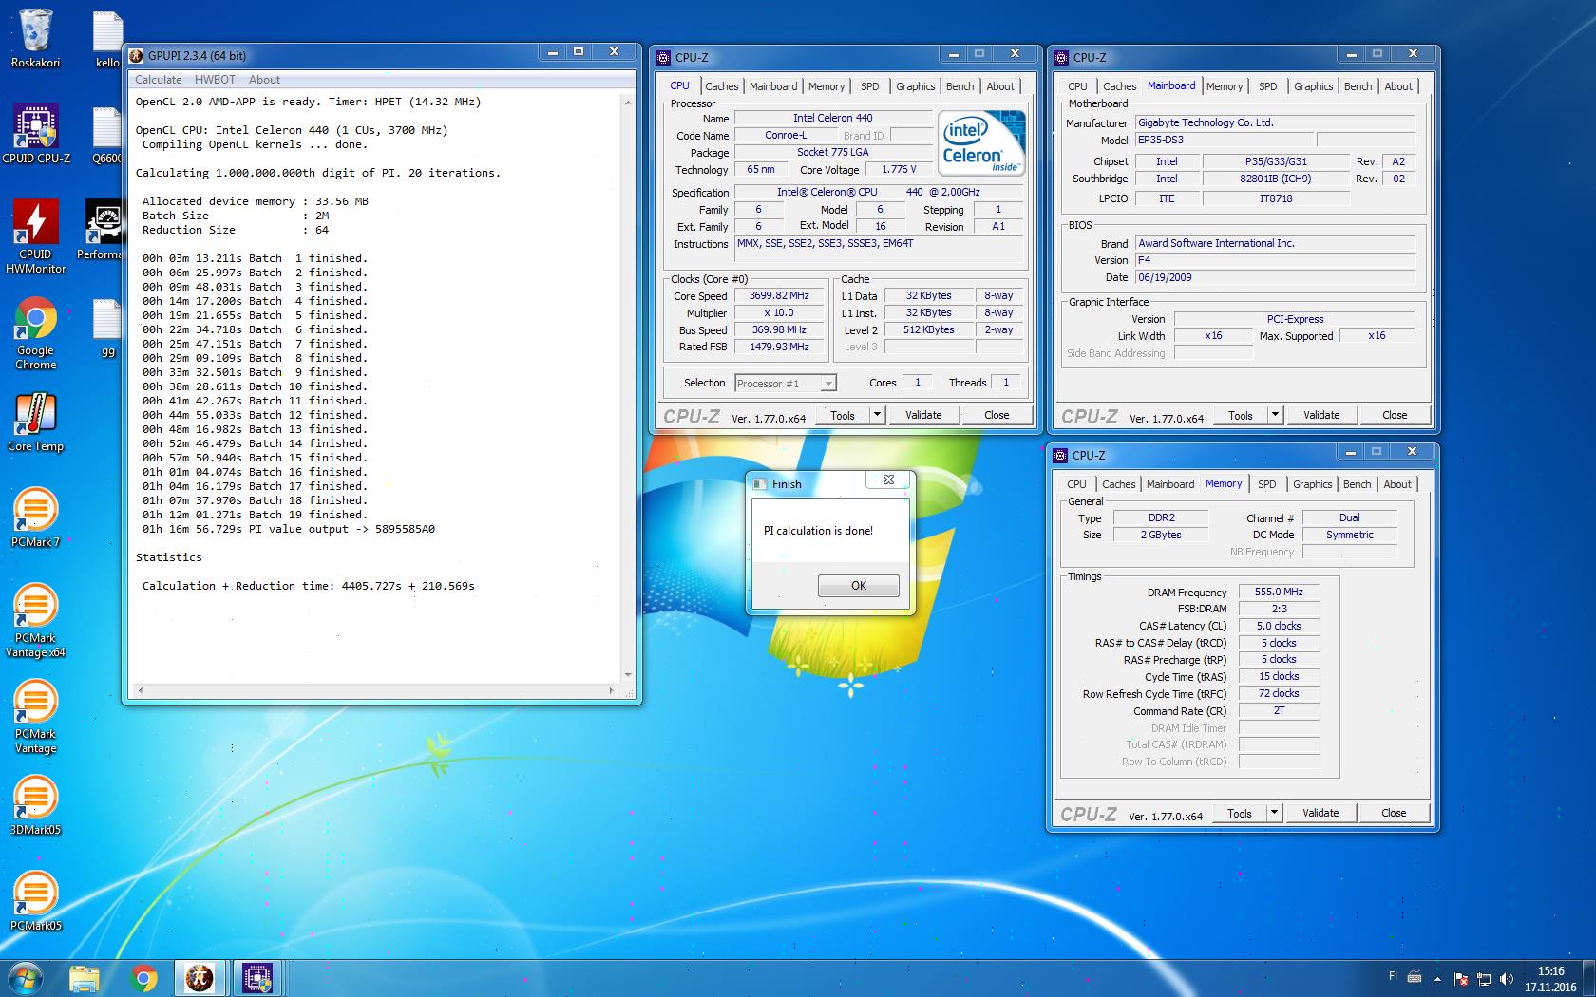Click OK in the Finish dialog
The width and height of the screenshot is (1596, 997).
pos(858,586)
